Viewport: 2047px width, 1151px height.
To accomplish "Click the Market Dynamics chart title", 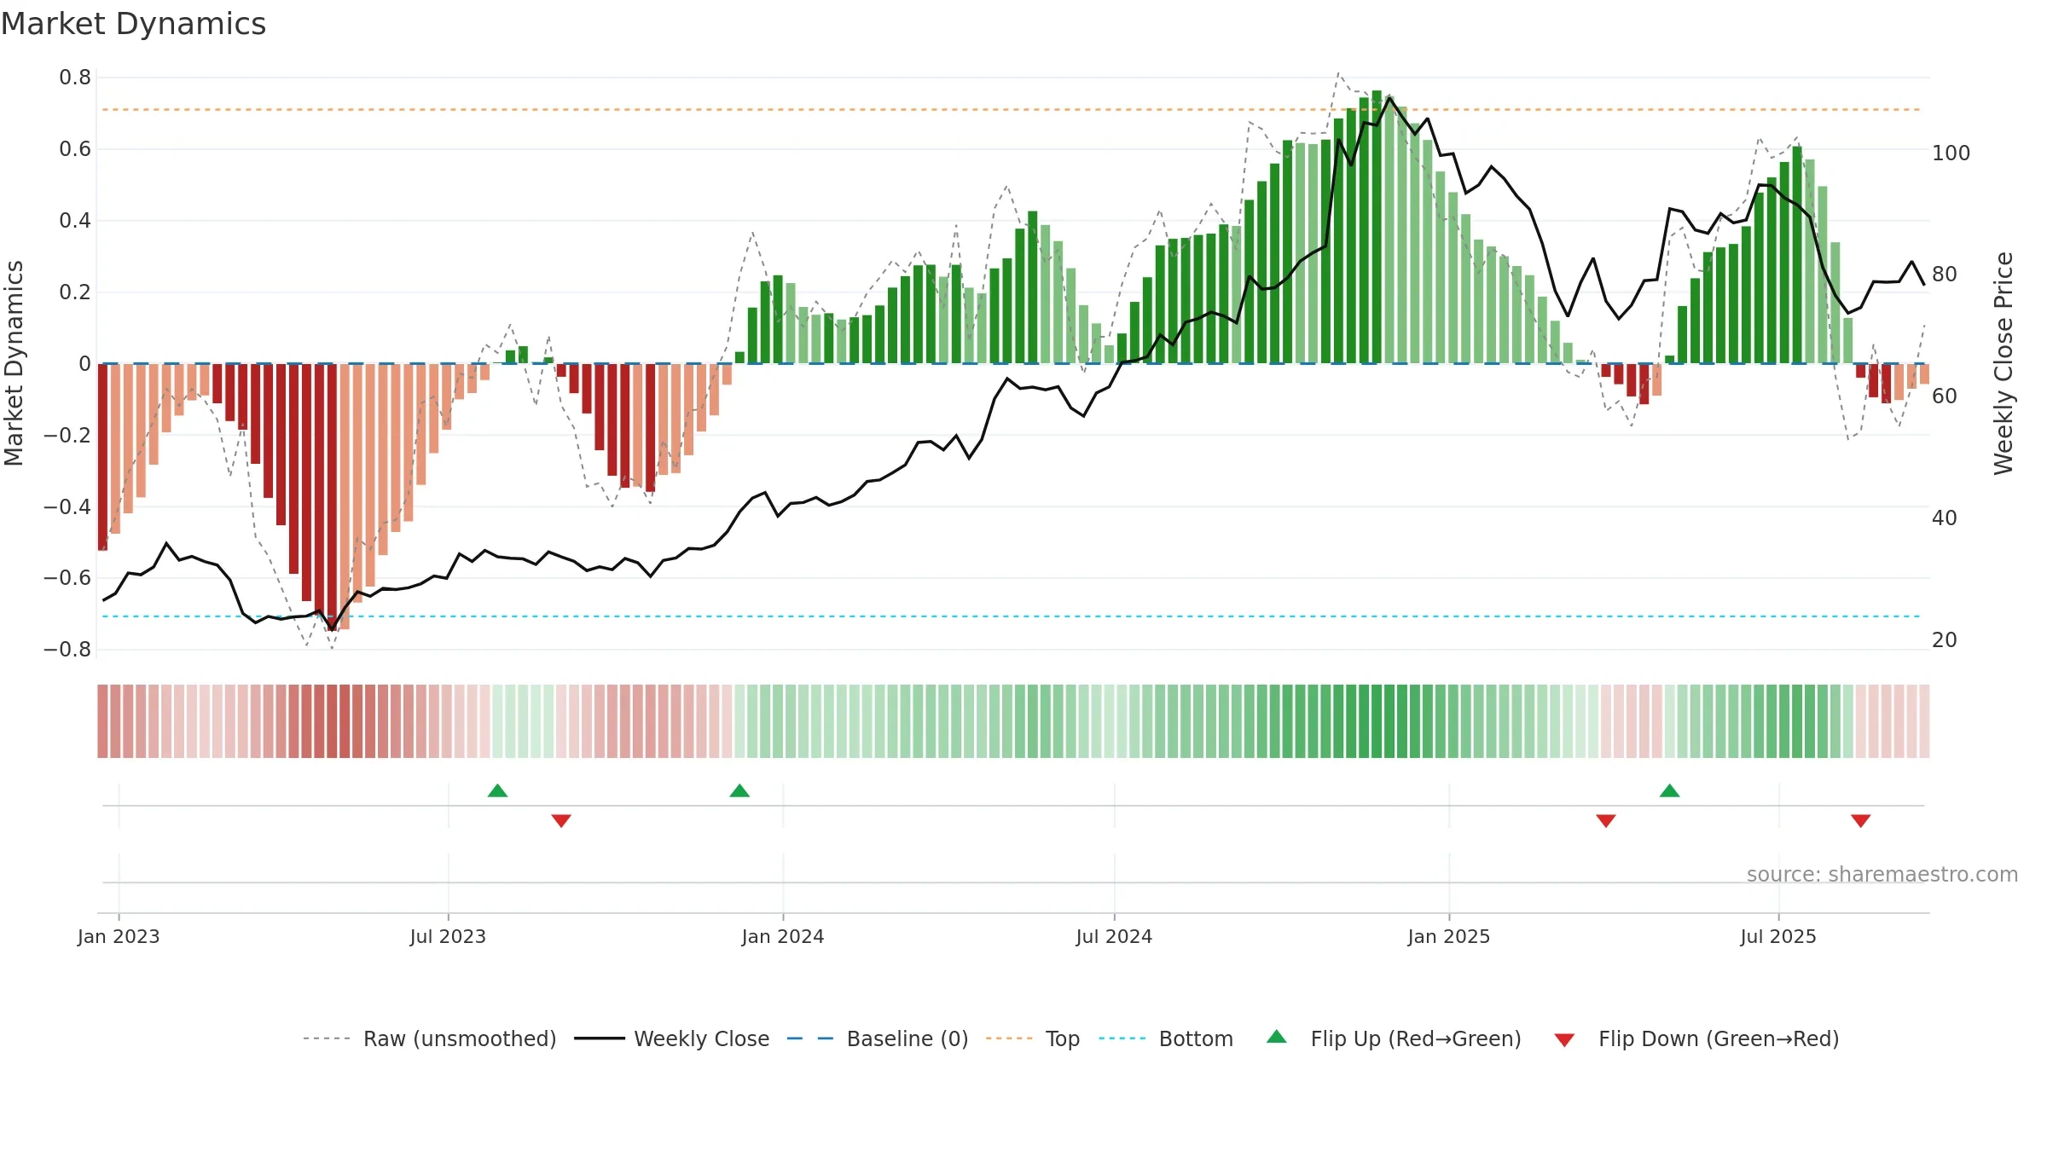I will (133, 24).
